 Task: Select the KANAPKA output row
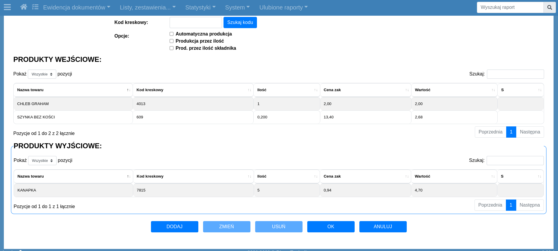[279, 190]
